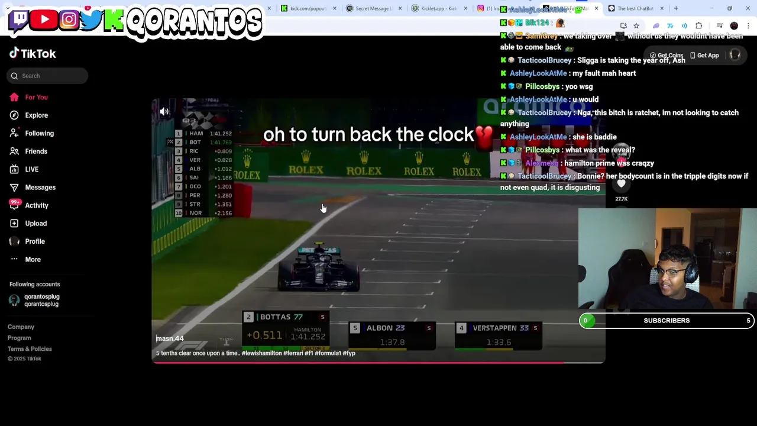Viewport: 757px width, 426px height.
Task: Click the TikTok search field
Action: click(x=48, y=76)
